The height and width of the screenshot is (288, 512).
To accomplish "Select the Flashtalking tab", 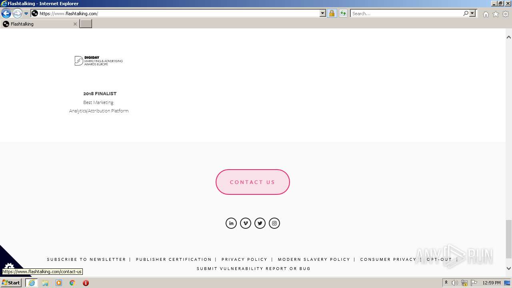I will (40, 24).
